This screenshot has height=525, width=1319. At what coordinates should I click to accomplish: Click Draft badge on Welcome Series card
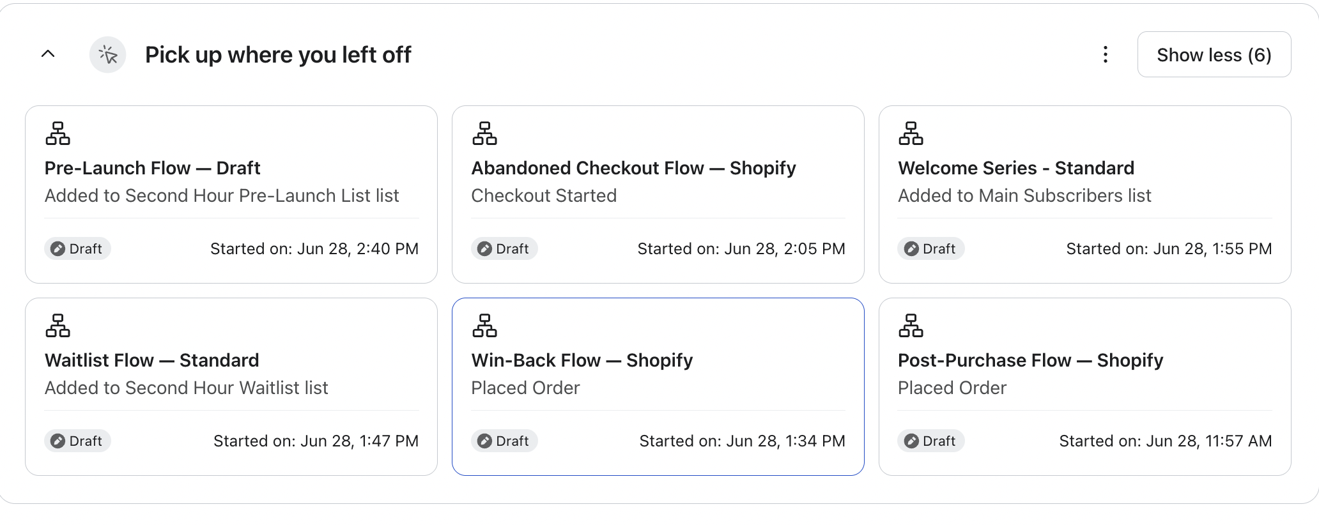931,248
